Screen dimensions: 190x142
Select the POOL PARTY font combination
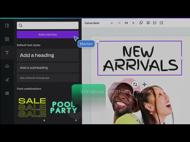(x=64, y=107)
